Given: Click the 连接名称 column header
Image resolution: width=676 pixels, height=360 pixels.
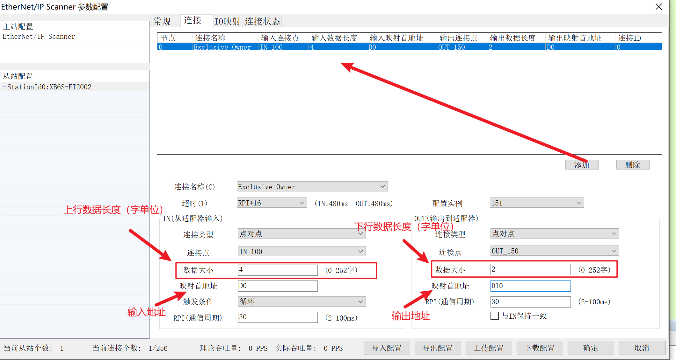Looking at the screenshot, I should (225, 38).
